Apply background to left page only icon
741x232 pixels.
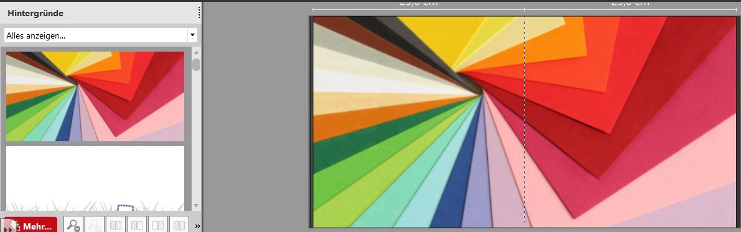pos(137,225)
